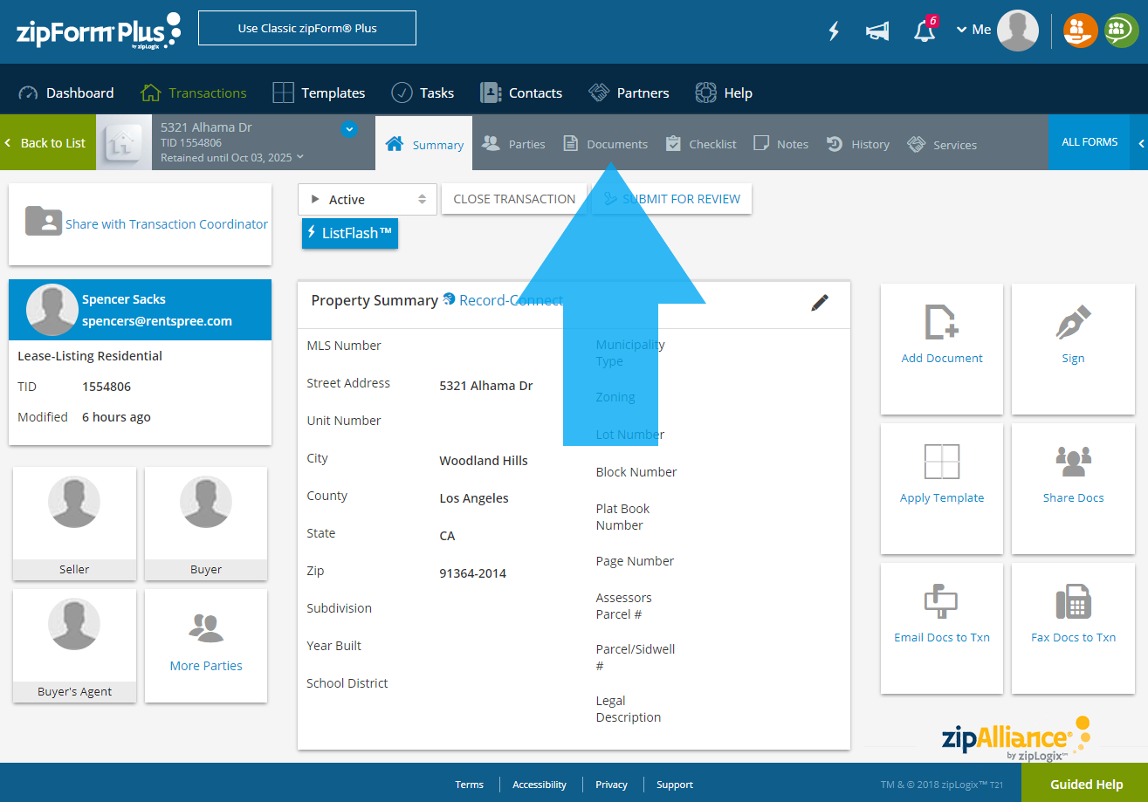The width and height of the screenshot is (1148, 802).
Task: Open Contacts in the main menu
Action: coord(521,93)
